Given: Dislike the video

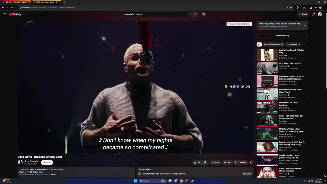Looking at the screenshot, I should coord(205,162).
